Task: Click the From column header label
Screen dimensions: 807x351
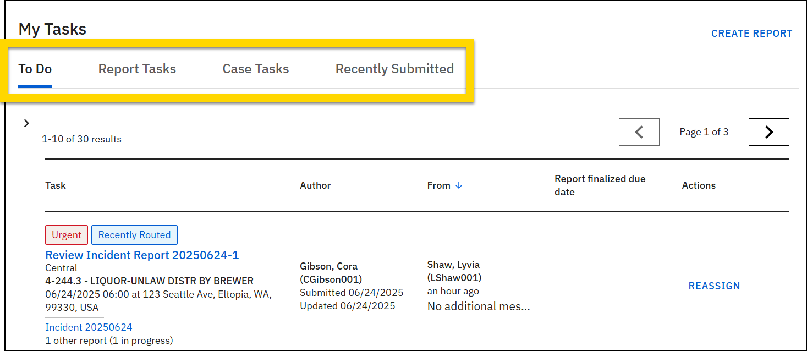Action: pos(438,185)
